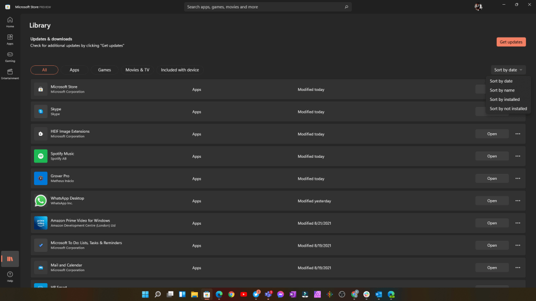The width and height of the screenshot is (536, 301).
Task: Select the Library icon in the sidebar
Action: [x=9, y=258]
